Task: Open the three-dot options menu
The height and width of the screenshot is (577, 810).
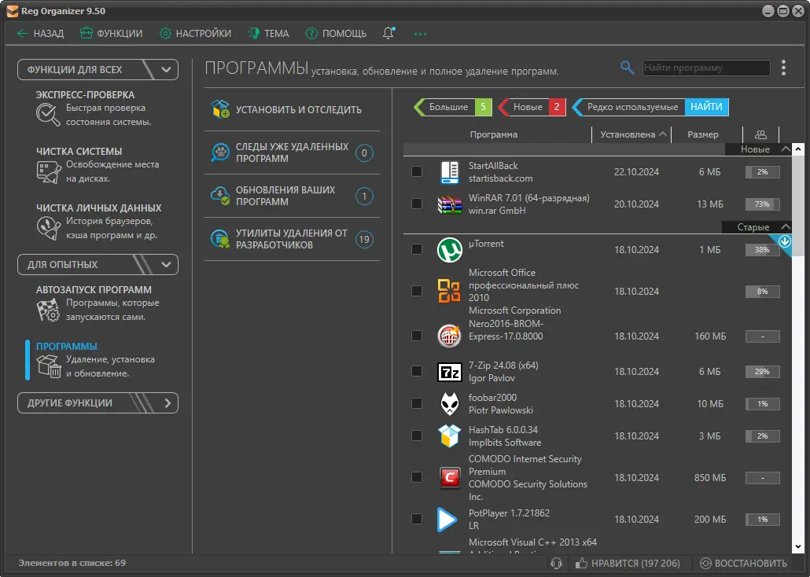Action: 783,68
